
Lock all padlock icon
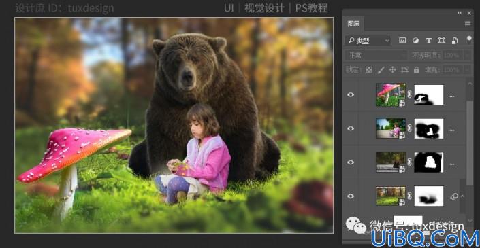point(416,70)
